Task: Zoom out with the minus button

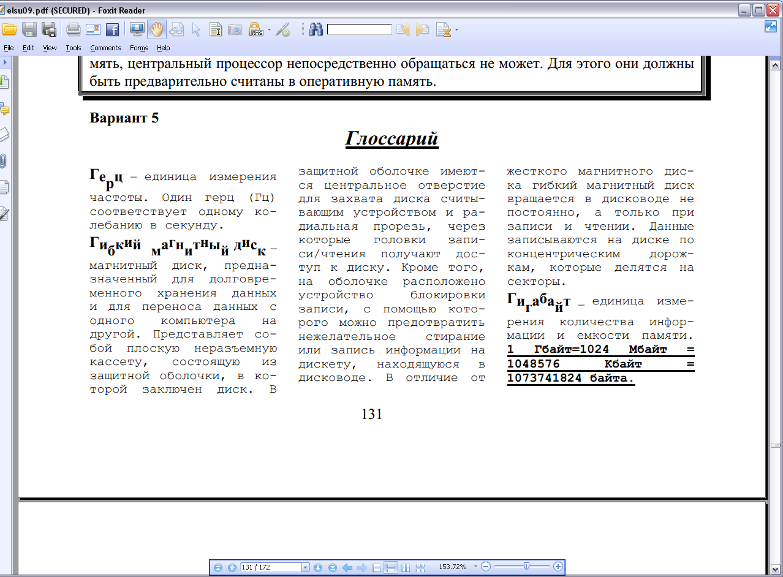Action: (486, 567)
